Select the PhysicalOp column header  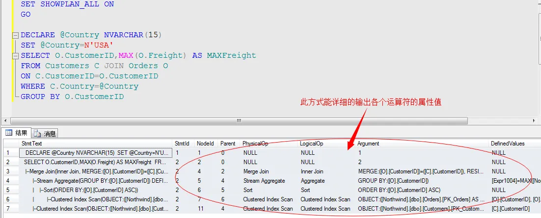click(269, 144)
